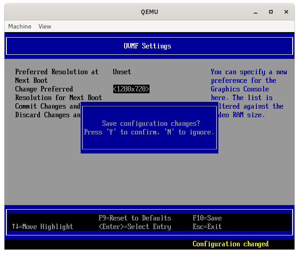Screen dimensions: 299x254
Task: Click the Configuration changed status message
Action: click(x=231, y=244)
